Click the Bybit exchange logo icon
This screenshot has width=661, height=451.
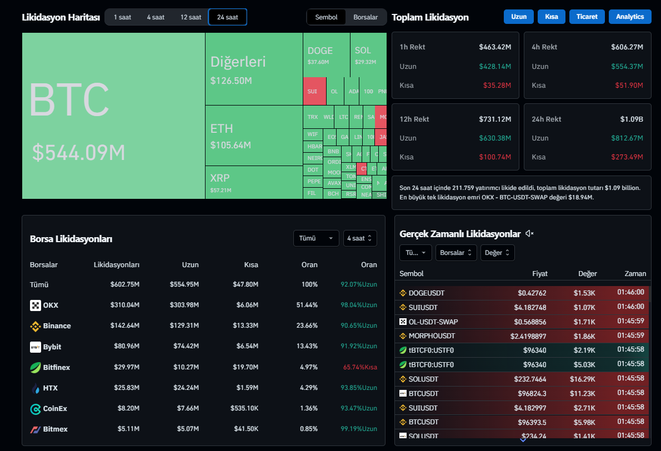coord(36,347)
